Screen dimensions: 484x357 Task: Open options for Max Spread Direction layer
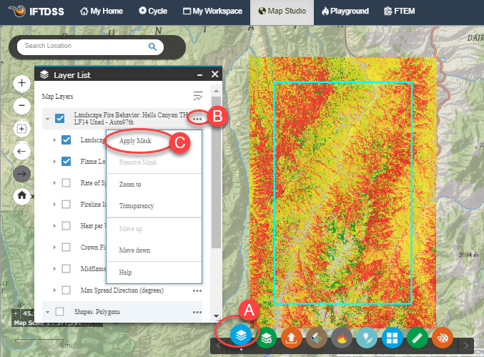[x=197, y=290]
